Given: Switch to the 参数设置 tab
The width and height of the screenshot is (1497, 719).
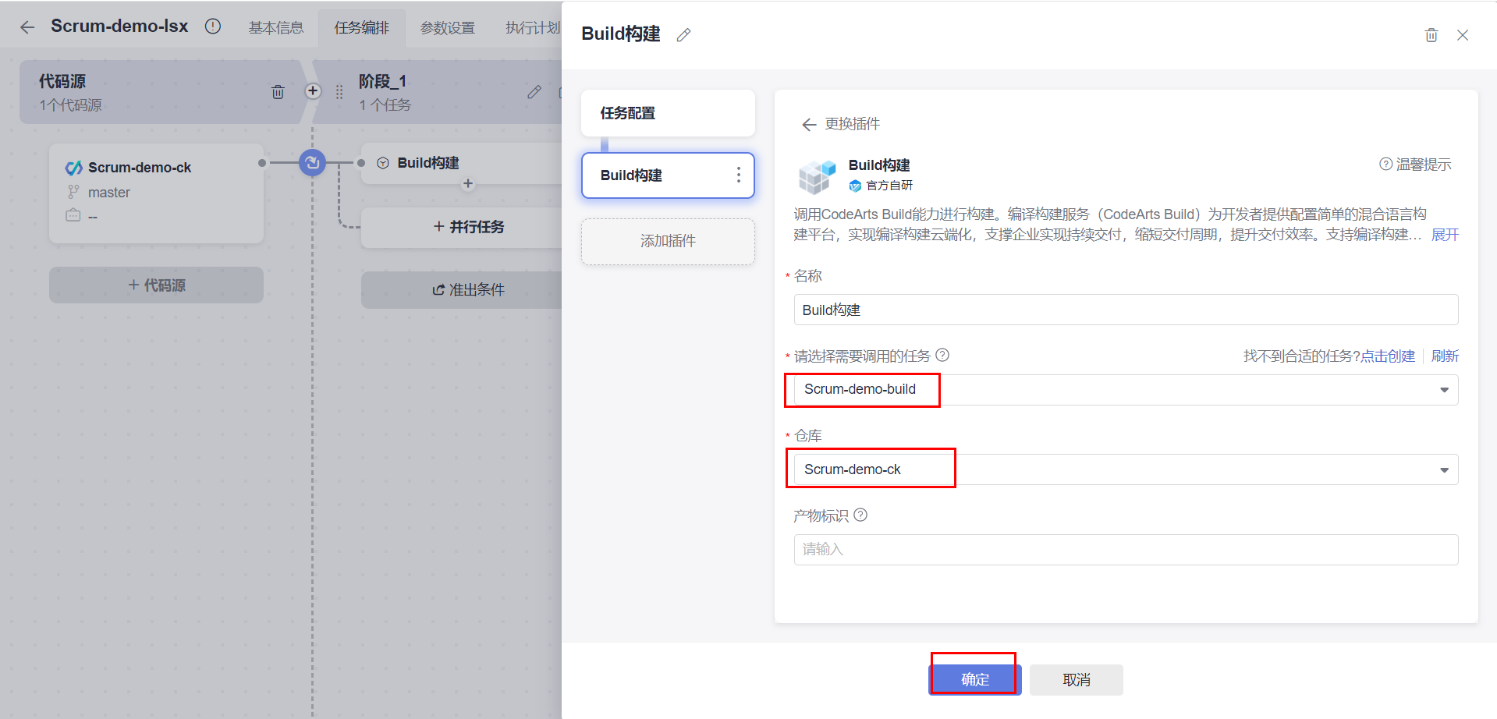Looking at the screenshot, I should (448, 28).
